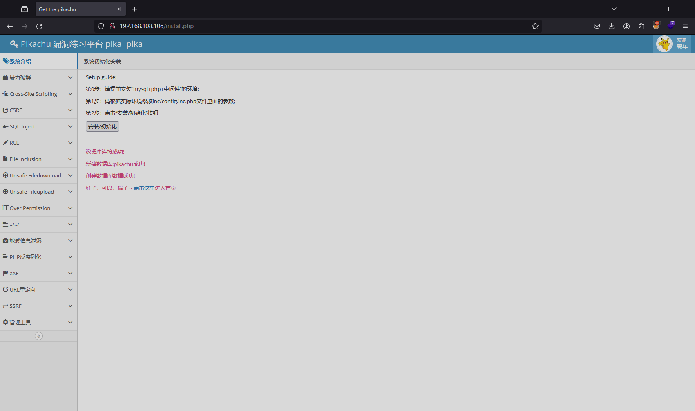Click the exchange arrows icon beside SSRF

[5, 306]
